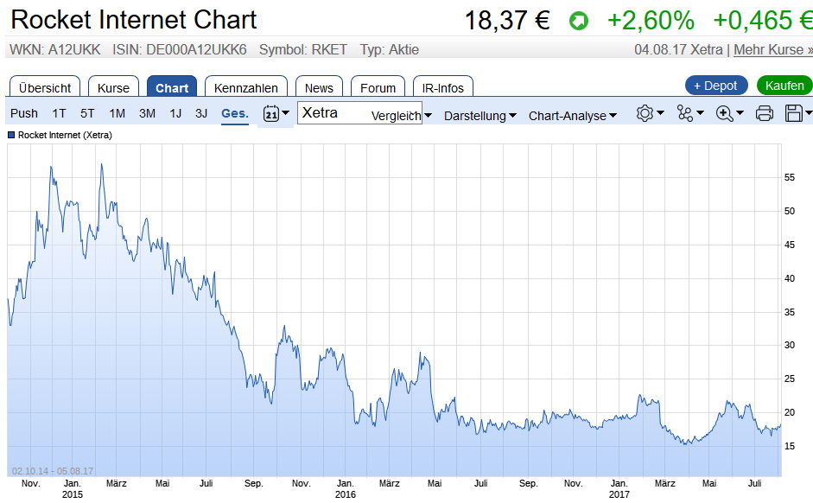Expand the Darstellung dropdown
The height and width of the screenshot is (503, 813).
[480, 116]
